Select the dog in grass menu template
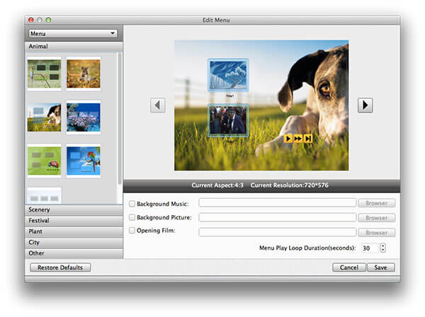Screen dimensions: 425x317 [x=44, y=117]
